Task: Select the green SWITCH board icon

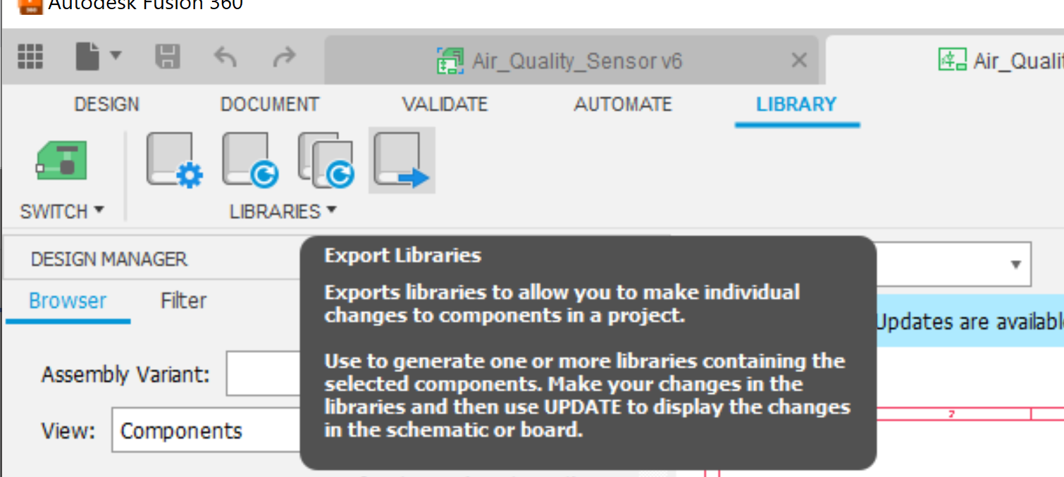Action: tap(62, 160)
